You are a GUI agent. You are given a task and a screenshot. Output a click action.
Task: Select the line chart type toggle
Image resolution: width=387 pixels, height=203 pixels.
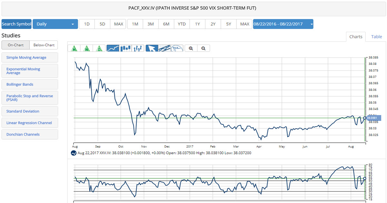pyautogui.click(x=113, y=48)
